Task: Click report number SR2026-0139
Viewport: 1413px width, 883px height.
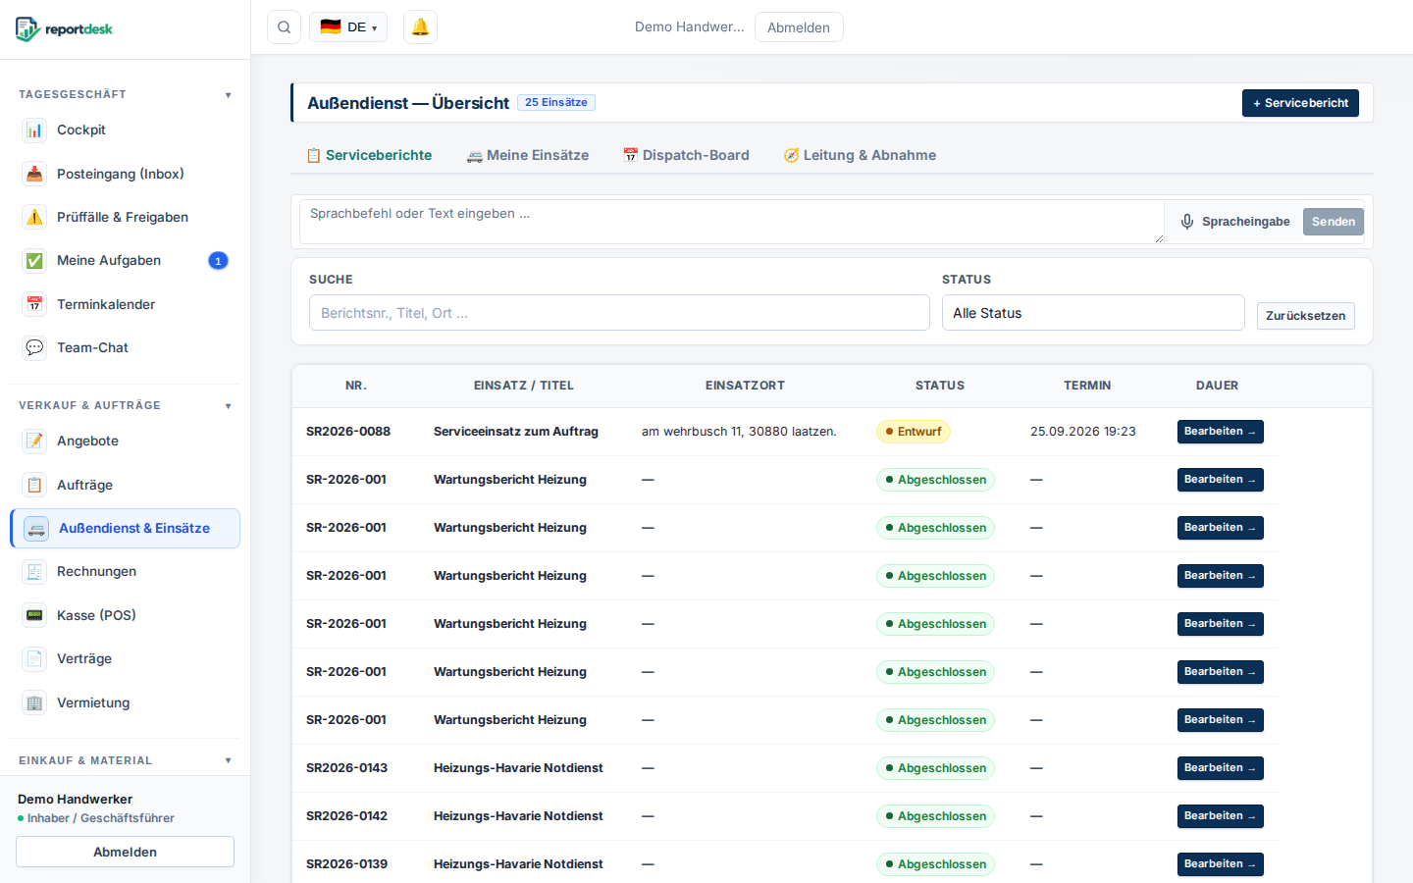Action: click(346, 864)
